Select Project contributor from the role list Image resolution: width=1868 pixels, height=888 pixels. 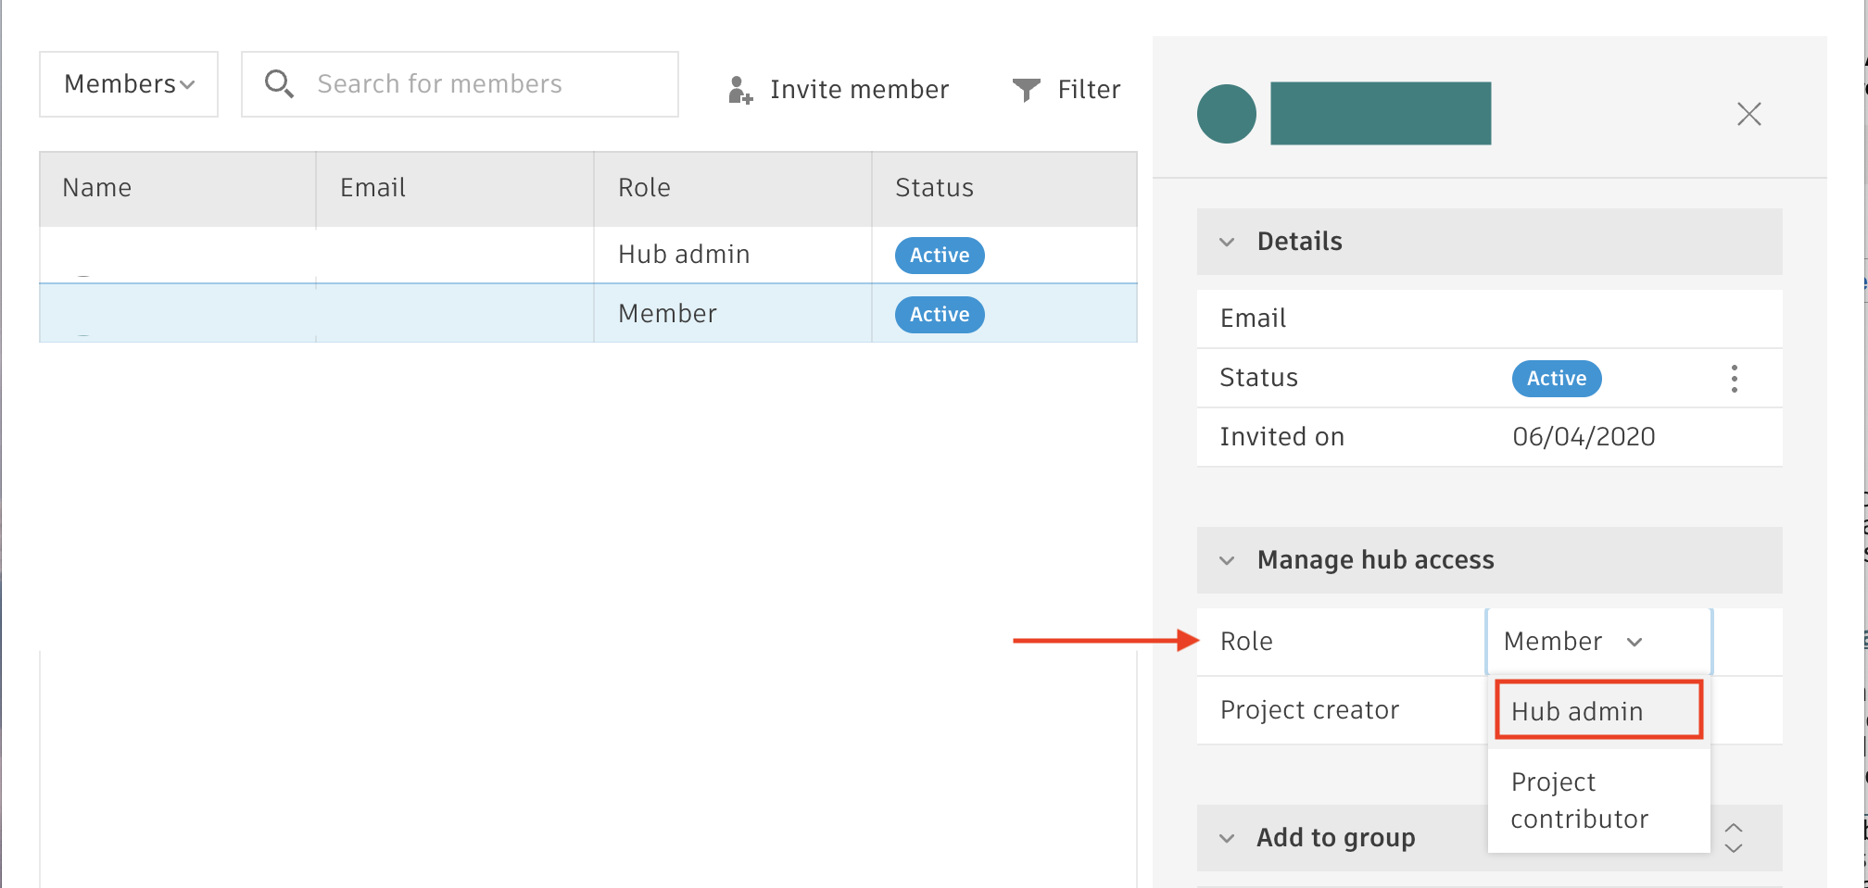pyautogui.click(x=1579, y=800)
